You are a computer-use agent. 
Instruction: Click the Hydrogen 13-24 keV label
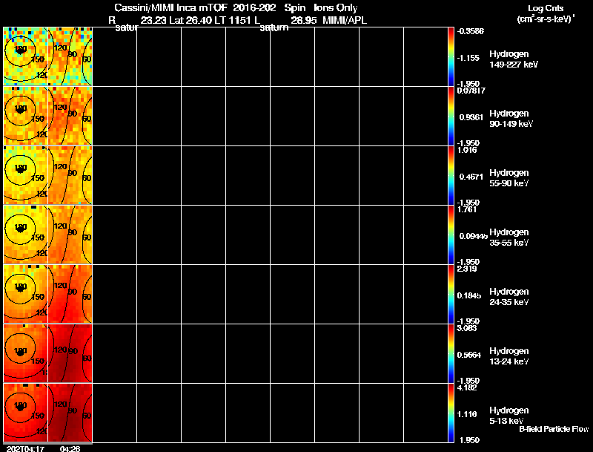point(509,356)
